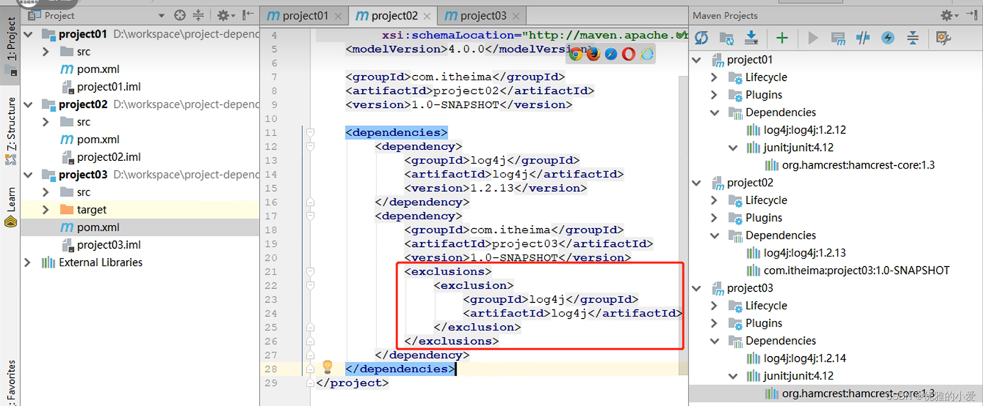Expand Plugins under Maven project03
983x406 pixels.
click(714, 323)
